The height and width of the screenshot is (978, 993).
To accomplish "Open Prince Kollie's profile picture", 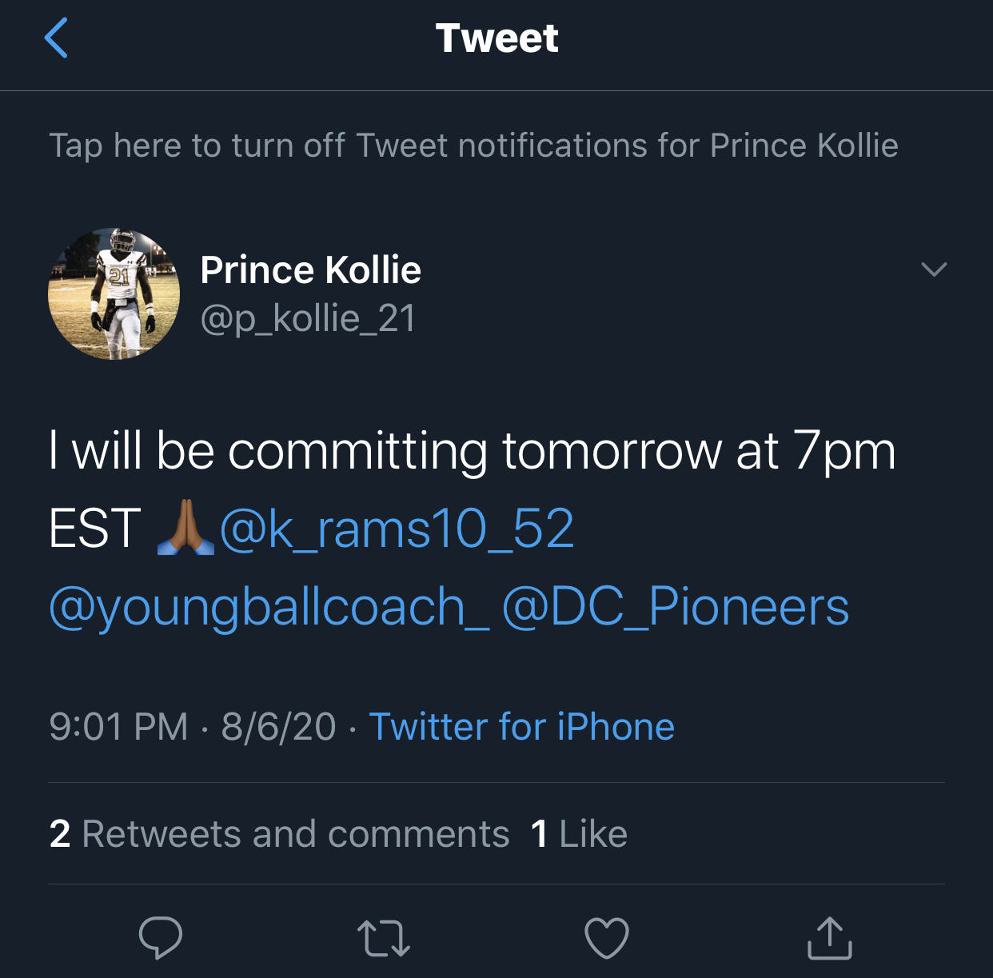I will pyautogui.click(x=114, y=293).
